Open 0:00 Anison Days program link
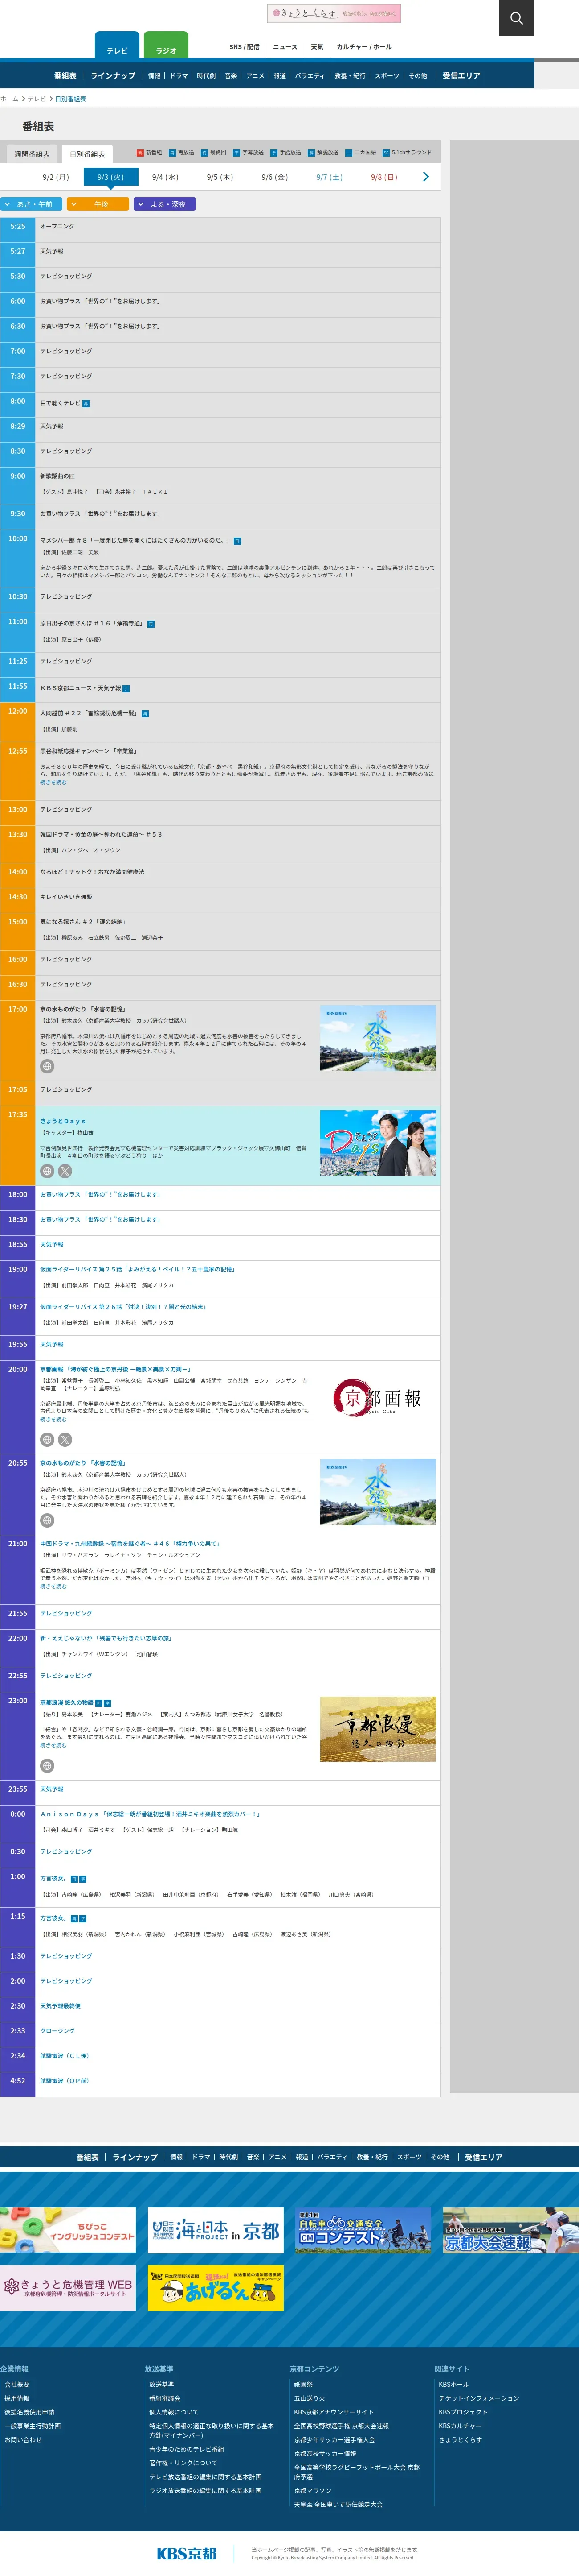The image size is (579, 2576). tap(151, 1814)
